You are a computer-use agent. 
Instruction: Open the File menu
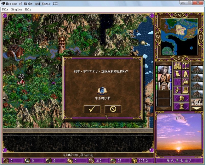5,9
